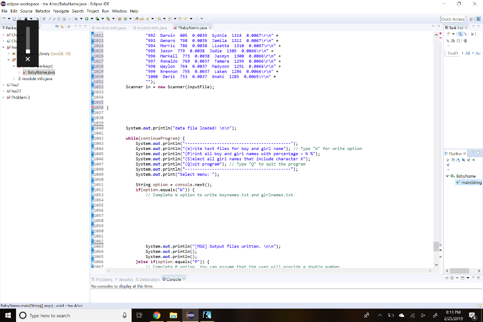This screenshot has height=322, width=483.
Task: Toggle alphabetical sort in the Outline view
Action: pos(458,160)
